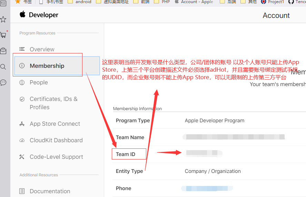Click the blurred Team ID value
This screenshot has height=197, width=306.
tap(203, 154)
